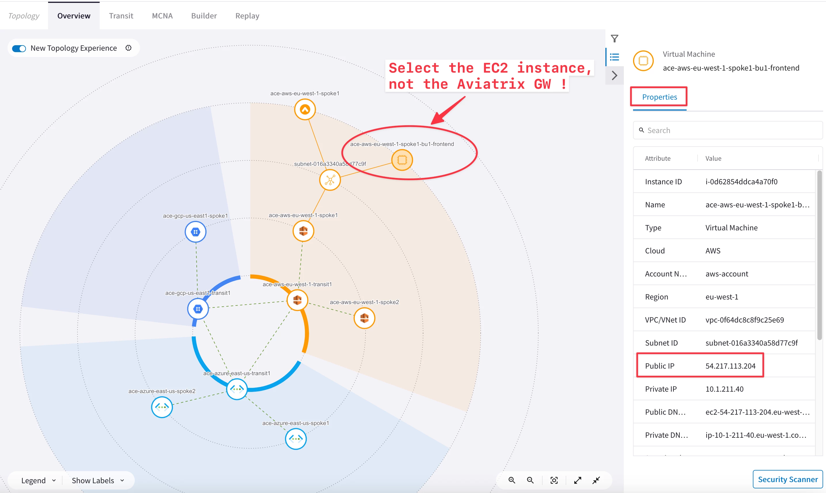Select the Properties tab link

[659, 97]
